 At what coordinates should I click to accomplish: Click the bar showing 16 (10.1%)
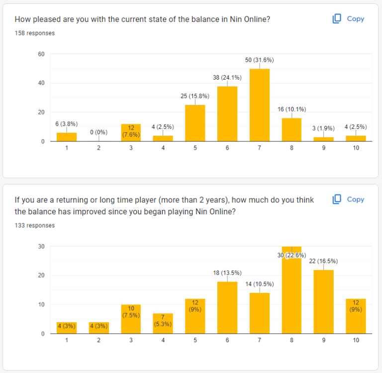(x=291, y=130)
